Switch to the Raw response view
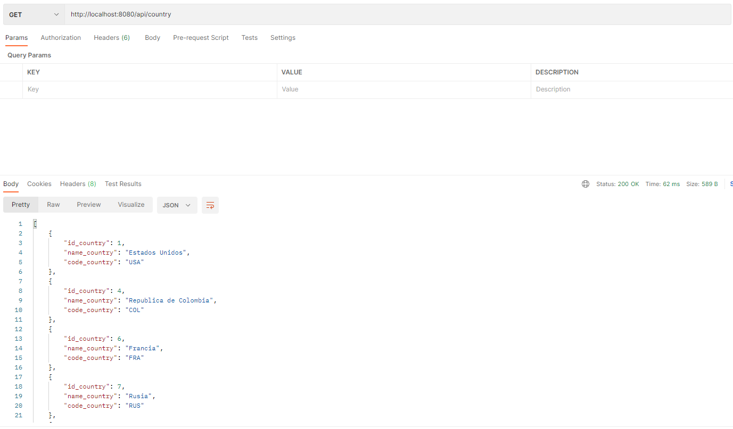The height and width of the screenshot is (429, 733). (x=53, y=204)
